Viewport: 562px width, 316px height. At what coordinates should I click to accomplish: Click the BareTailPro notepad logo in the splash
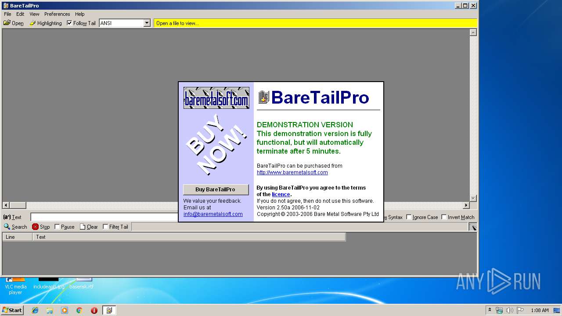pos(263,97)
